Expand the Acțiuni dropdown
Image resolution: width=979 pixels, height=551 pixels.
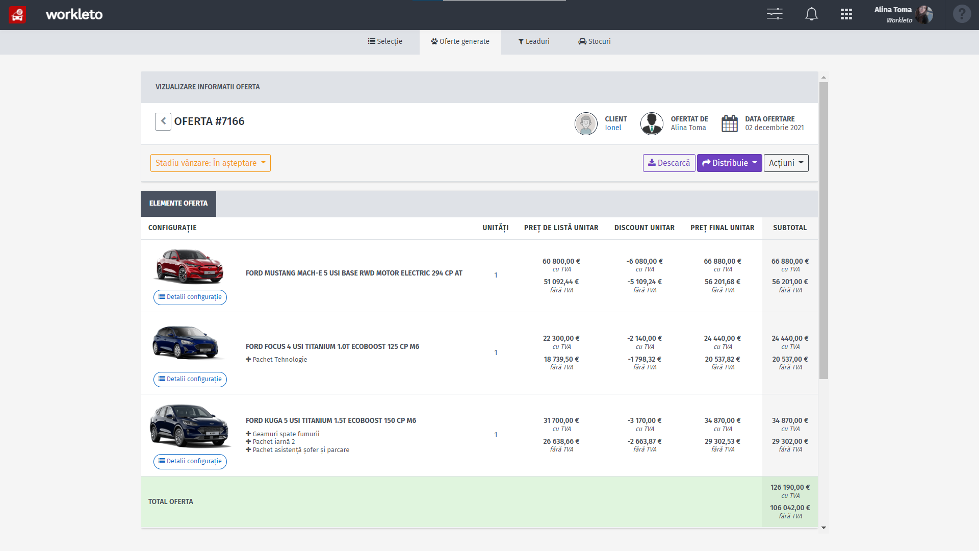click(786, 163)
